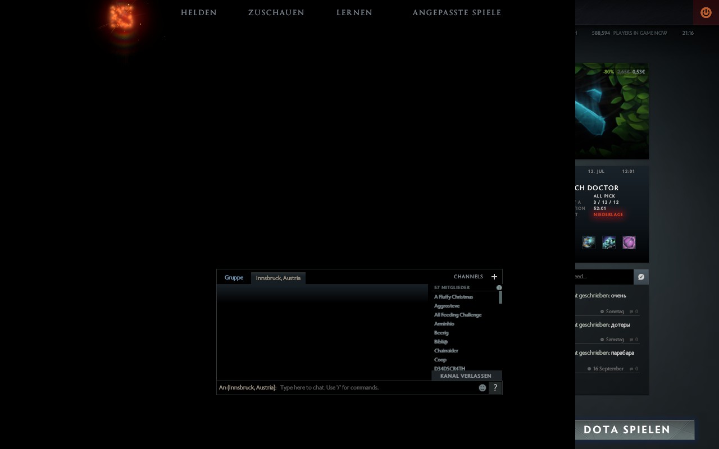Go to Lernen section
Screen dimensions: 719x449
click(354, 13)
